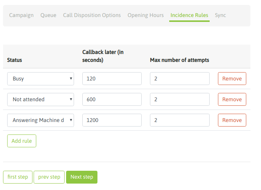Click the Incidence Rules tab
Image resolution: width=261 pixels, height=190 pixels.
click(x=189, y=15)
